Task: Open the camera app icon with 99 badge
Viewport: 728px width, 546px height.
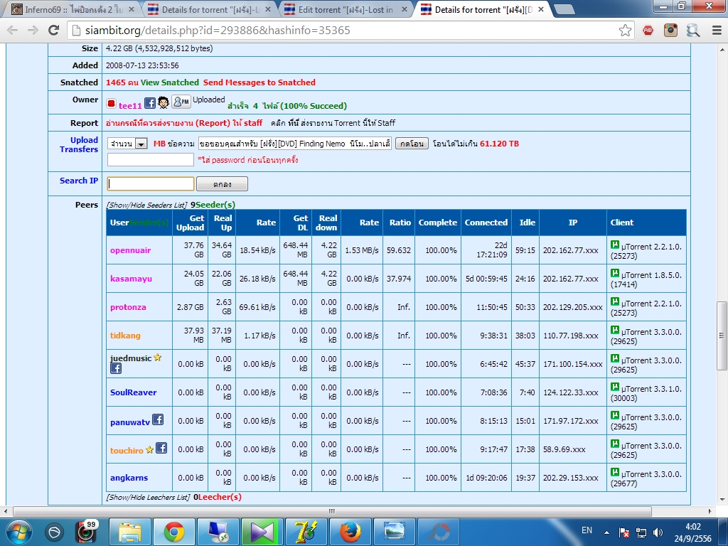Action: [x=86, y=532]
